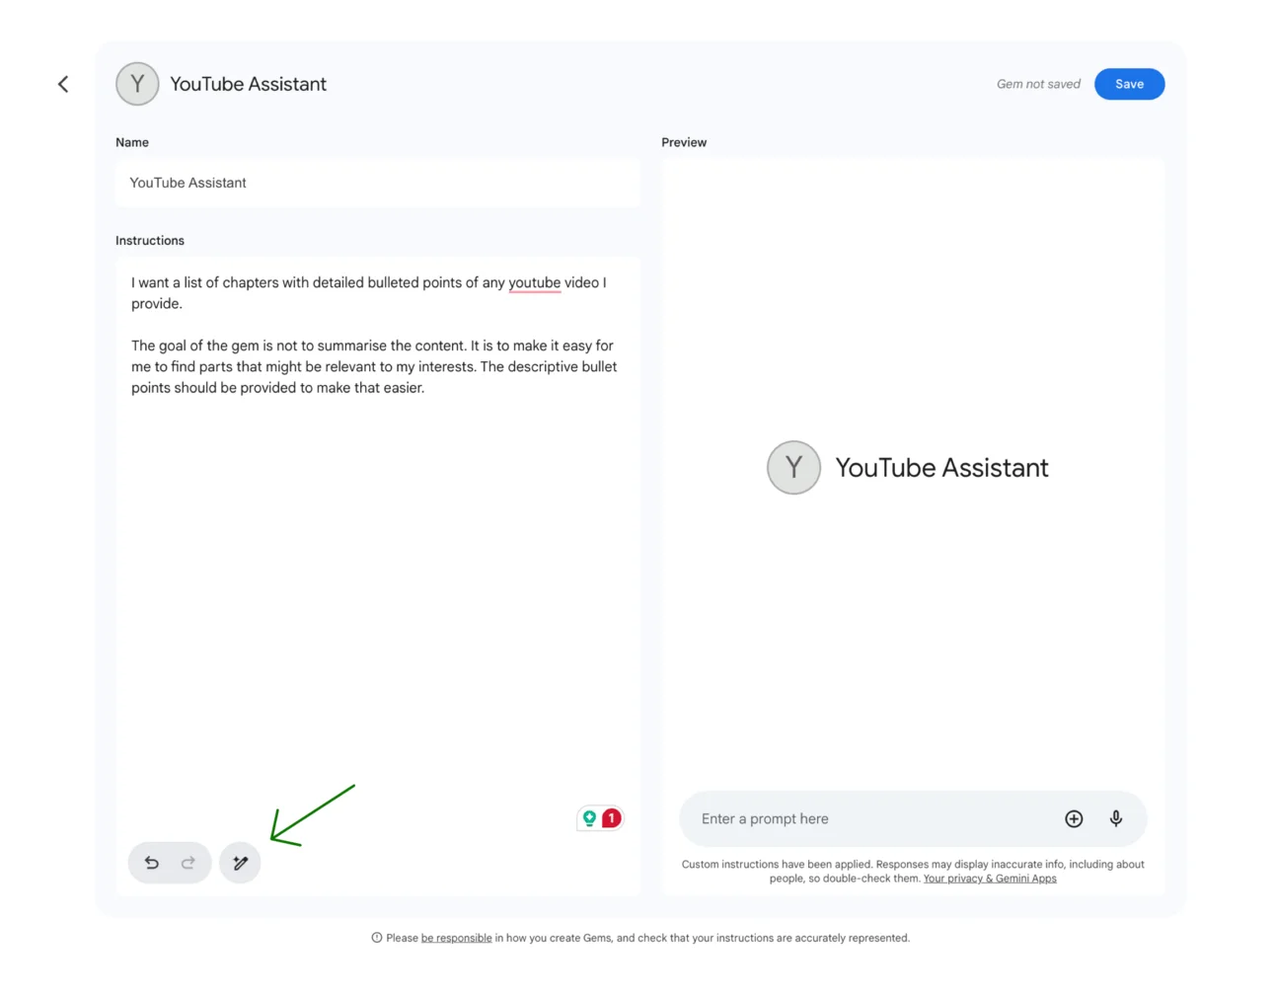Open the 'Your privacy & Gemini Apps' link
1275x998 pixels.
click(x=990, y=879)
